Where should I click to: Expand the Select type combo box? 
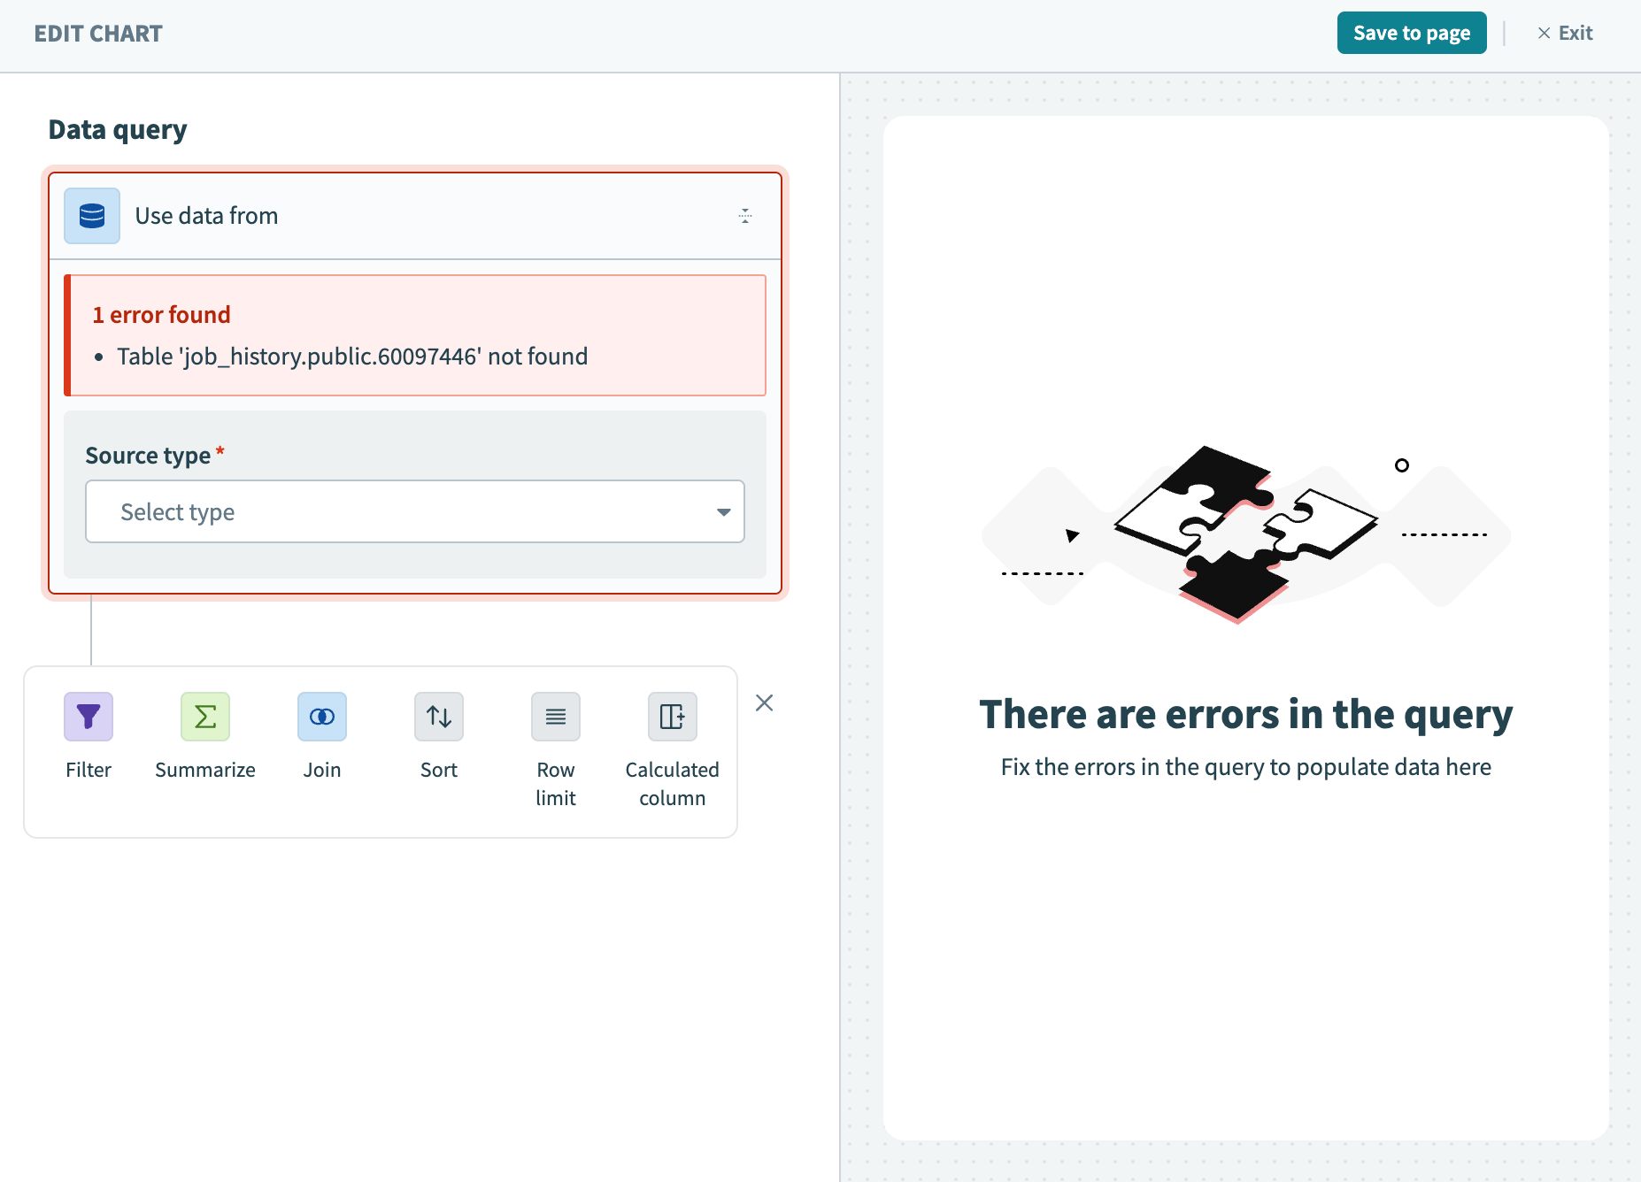click(414, 511)
